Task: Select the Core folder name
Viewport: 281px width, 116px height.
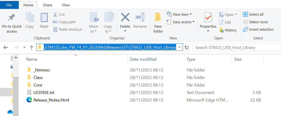Action: [38, 85]
